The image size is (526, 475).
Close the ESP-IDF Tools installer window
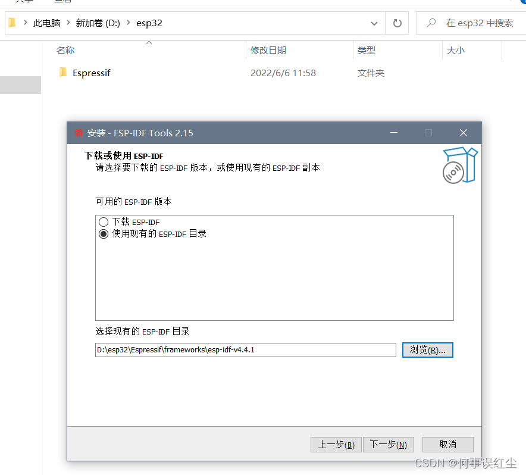(464, 133)
